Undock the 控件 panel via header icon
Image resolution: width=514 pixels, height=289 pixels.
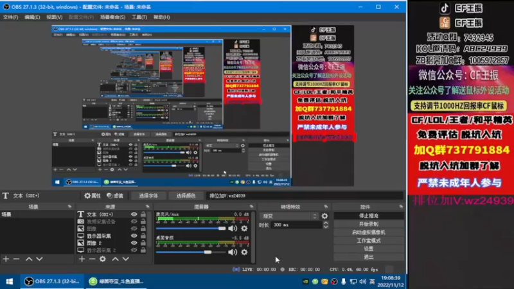click(401, 207)
